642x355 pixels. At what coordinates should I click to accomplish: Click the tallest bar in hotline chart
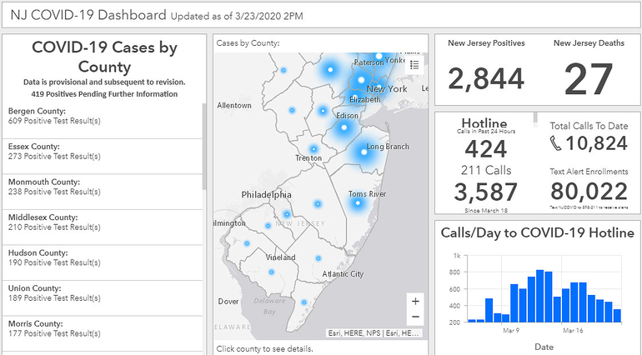pos(539,296)
